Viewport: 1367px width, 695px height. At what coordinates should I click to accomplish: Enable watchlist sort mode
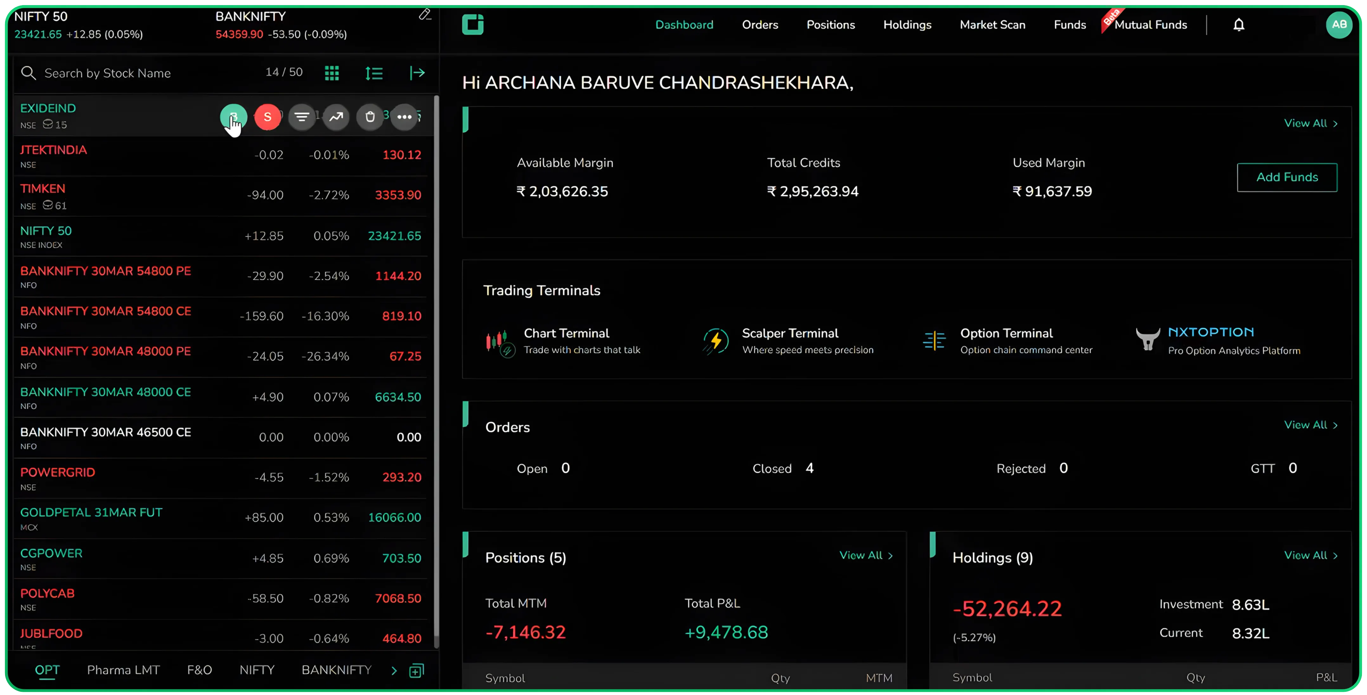point(374,73)
